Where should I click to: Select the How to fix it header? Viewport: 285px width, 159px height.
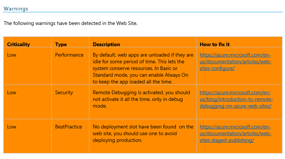pyautogui.click(x=215, y=45)
